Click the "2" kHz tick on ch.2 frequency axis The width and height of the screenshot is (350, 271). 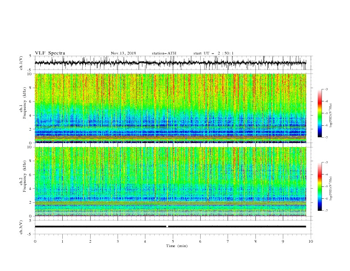[x=30, y=202]
